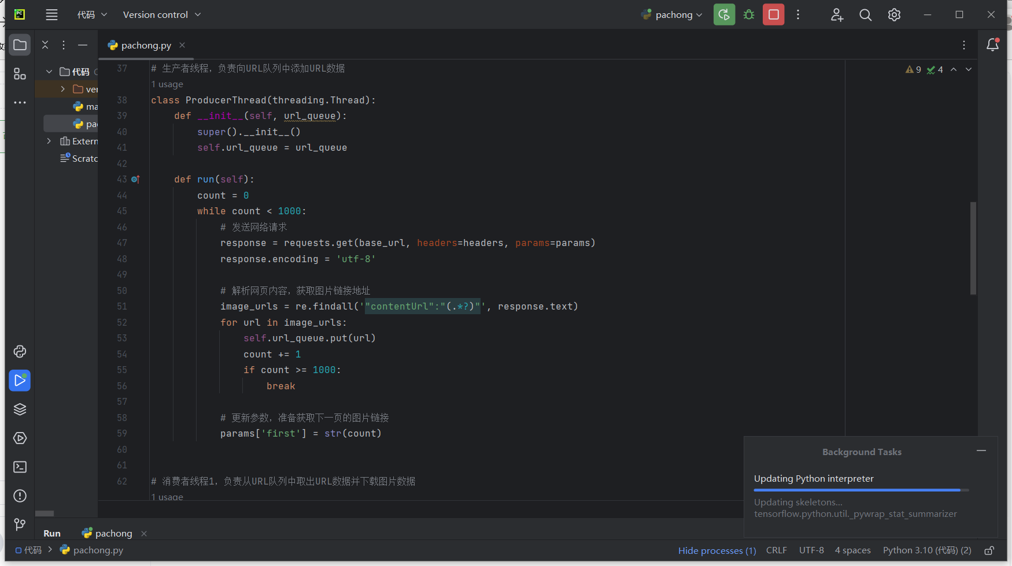Screen dimensions: 1012x566
Task: Hide the project panel minus button
Action: [x=83, y=45]
